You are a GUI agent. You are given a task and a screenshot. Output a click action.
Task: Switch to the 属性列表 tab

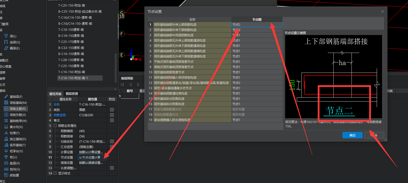click(x=55, y=94)
